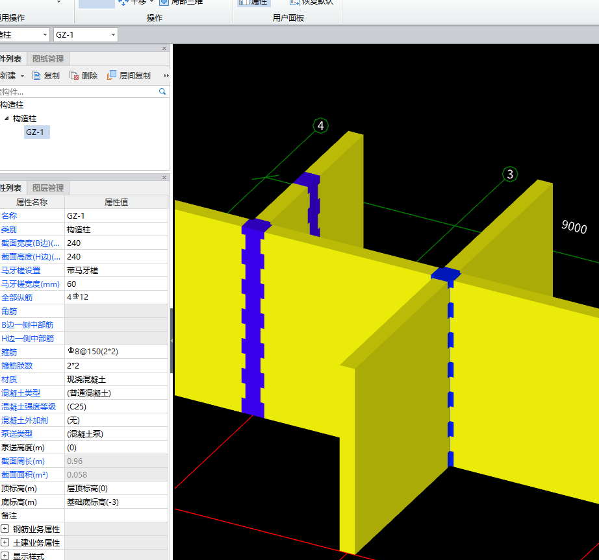Click the 局部三维 button
The height and width of the screenshot is (560, 599).
click(x=181, y=3)
